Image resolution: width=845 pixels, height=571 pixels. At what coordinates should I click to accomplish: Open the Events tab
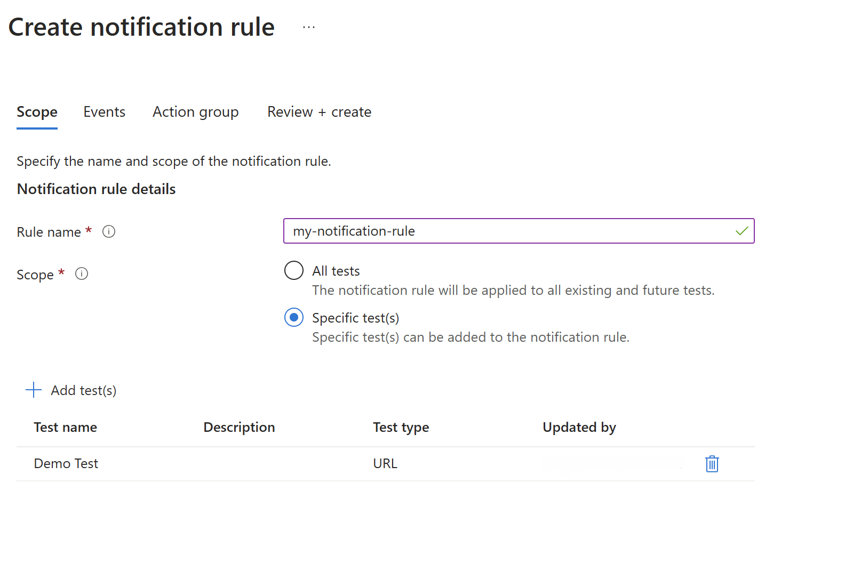click(x=105, y=112)
